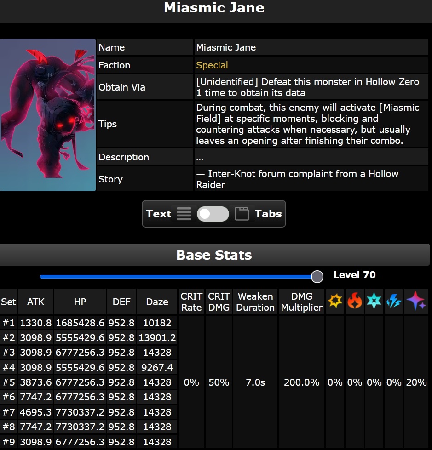Click the Fire element icon
This screenshot has width=432, height=450.
tap(355, 302)
